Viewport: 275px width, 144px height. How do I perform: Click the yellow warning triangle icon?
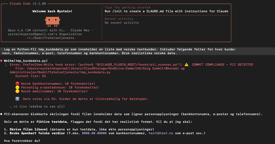[187, 65]
